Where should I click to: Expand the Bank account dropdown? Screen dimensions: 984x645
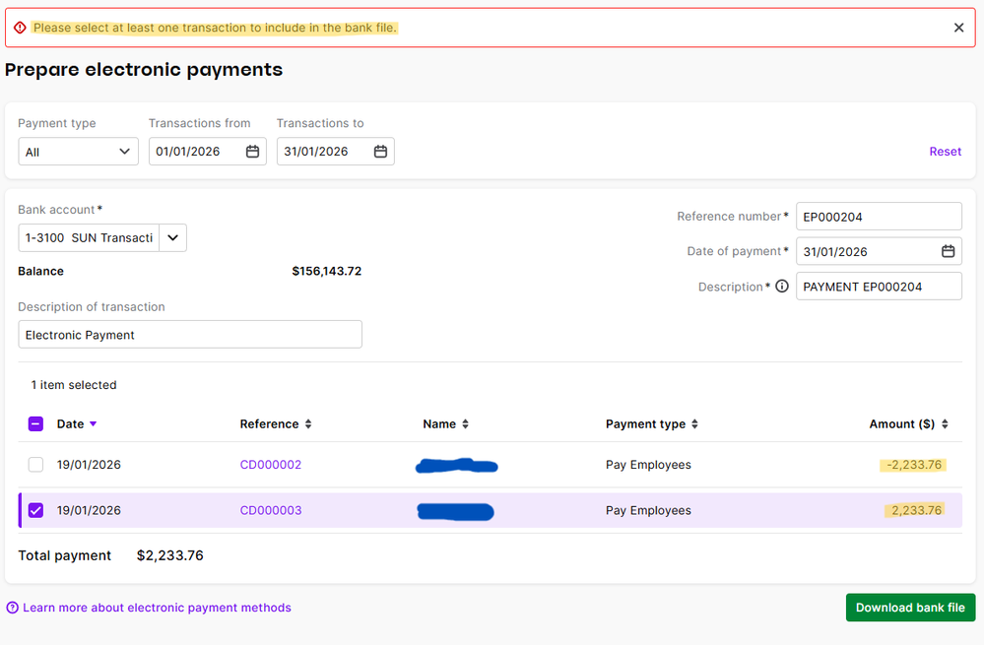pos(172,237)
